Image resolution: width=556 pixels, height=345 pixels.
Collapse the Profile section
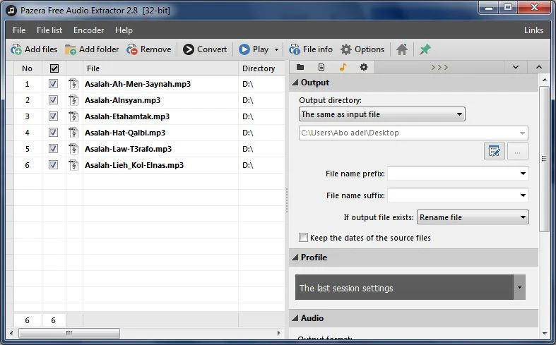point(295,258)
